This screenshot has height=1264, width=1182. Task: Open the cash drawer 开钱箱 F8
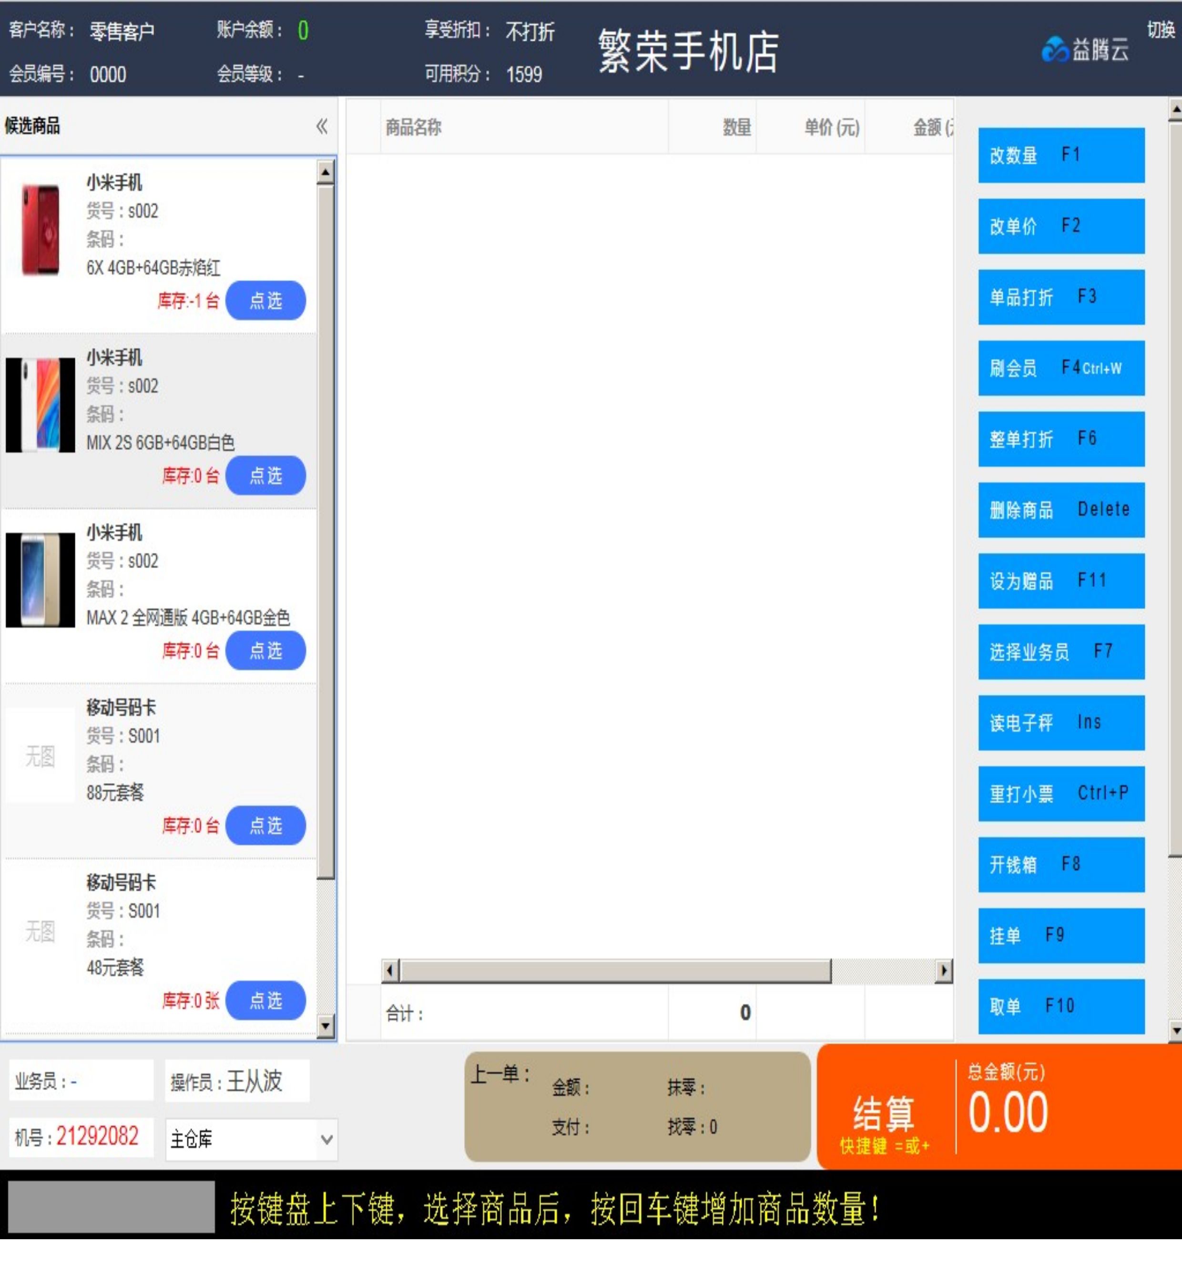pos(1061,864)
